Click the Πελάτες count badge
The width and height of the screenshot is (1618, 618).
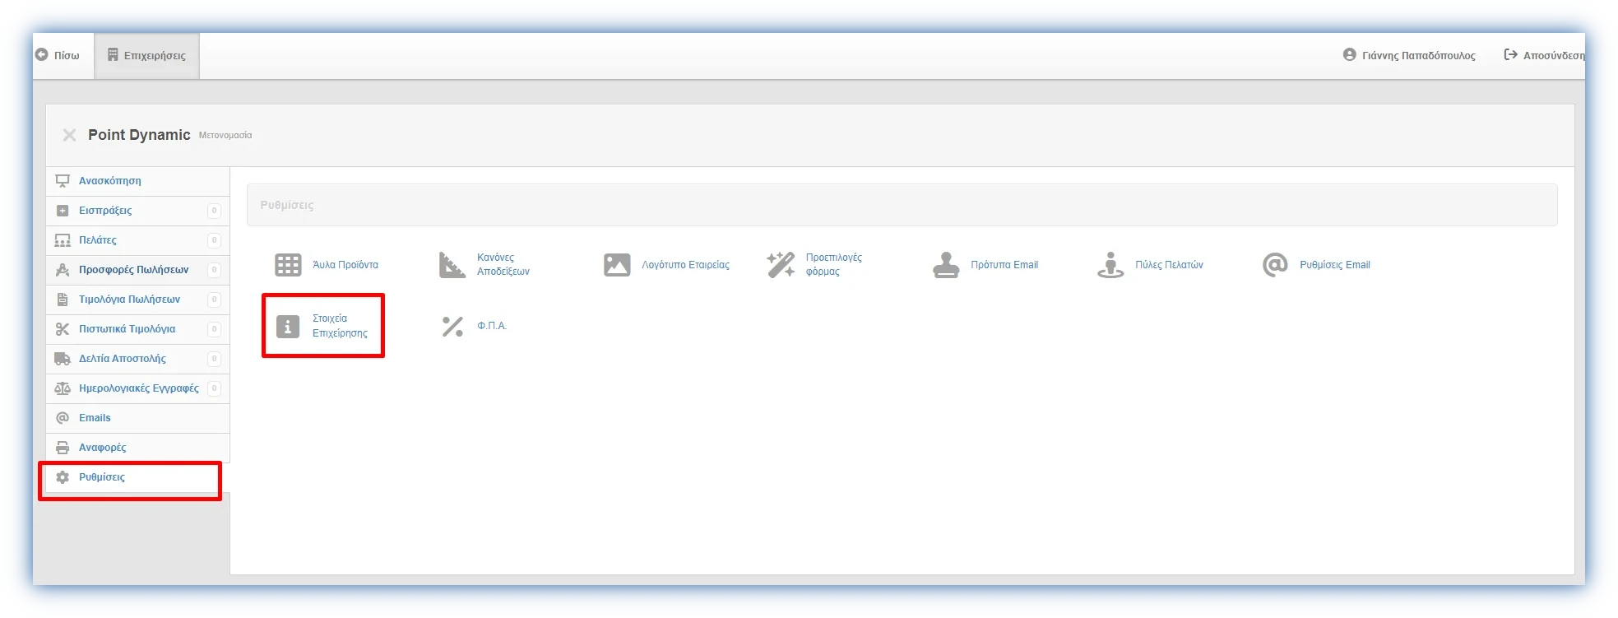(x=214, y=240)
